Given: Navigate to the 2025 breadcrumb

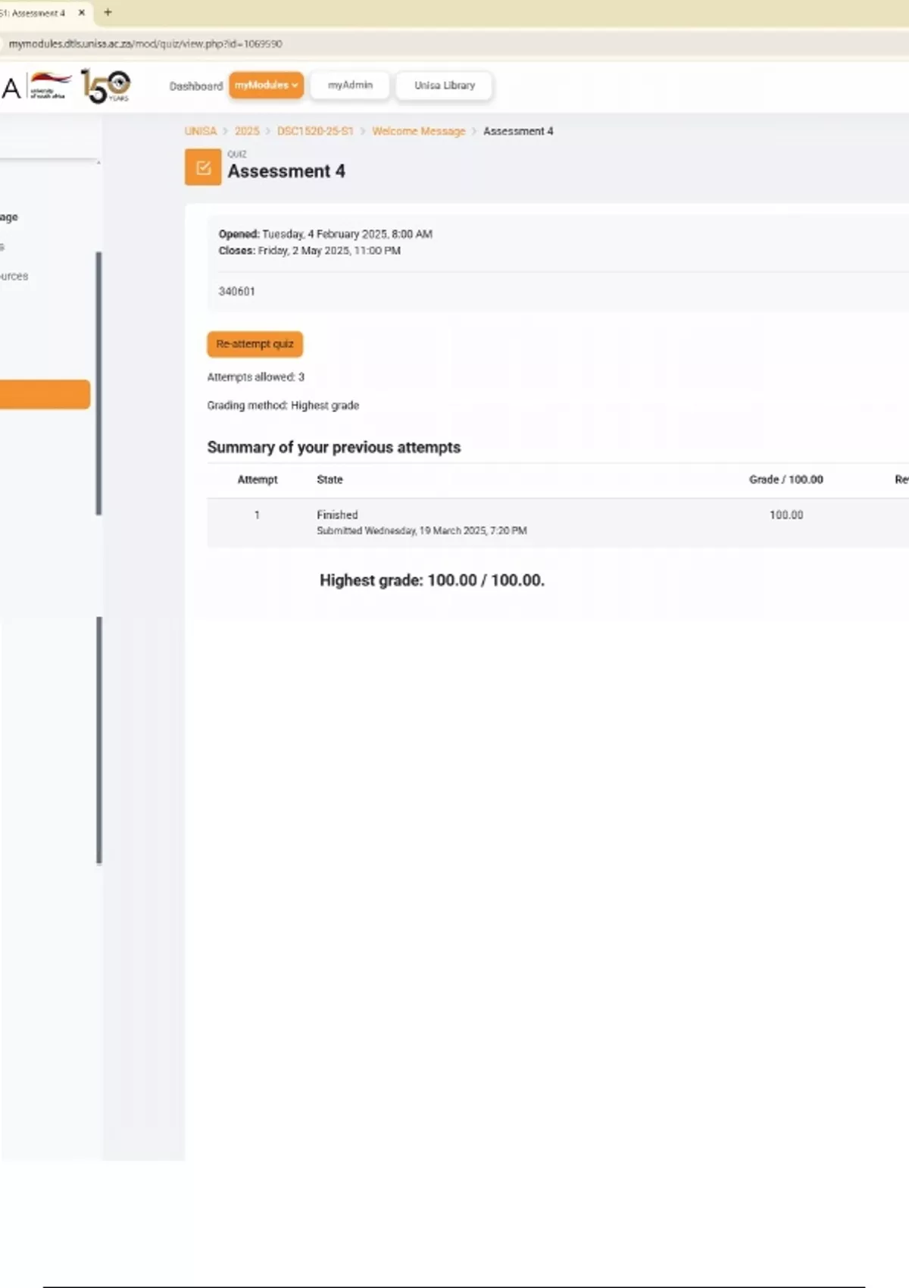Looking at the screenshot, I should 247,131.
